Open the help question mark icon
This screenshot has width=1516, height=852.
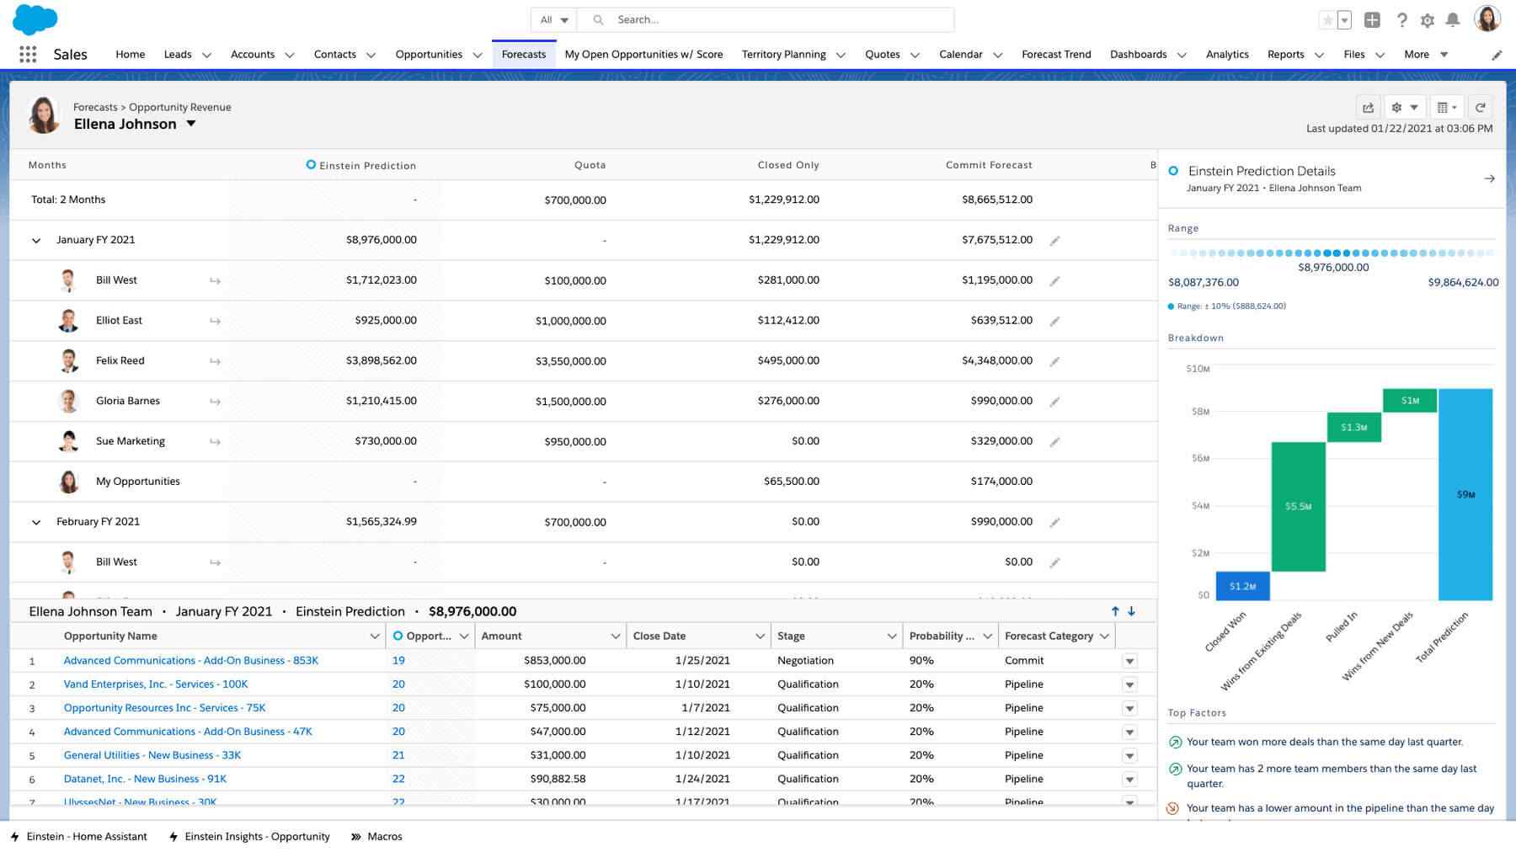coord(1401,20)
